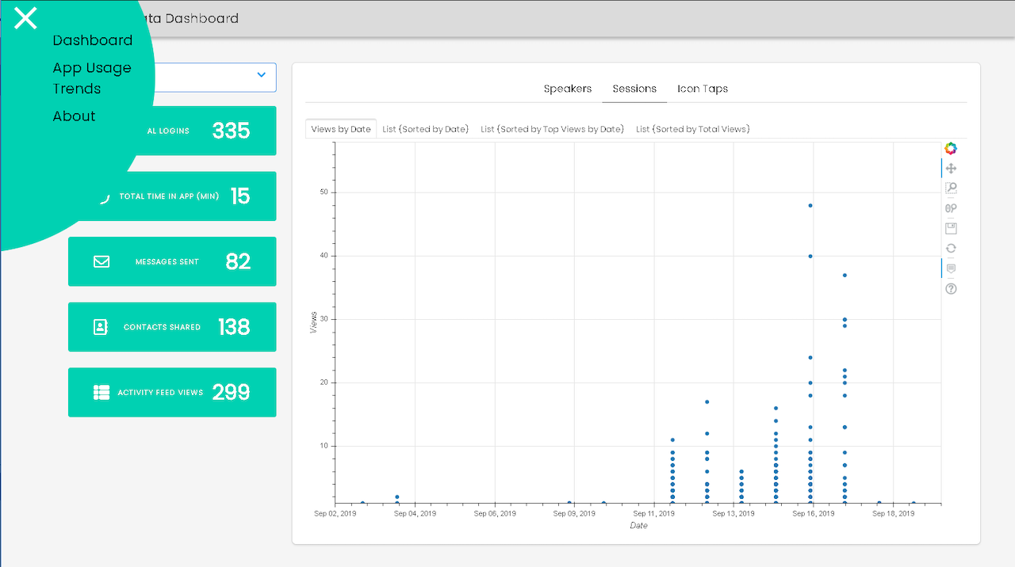
Task: Open the chart help question mark icon
Action: point(951,289)
